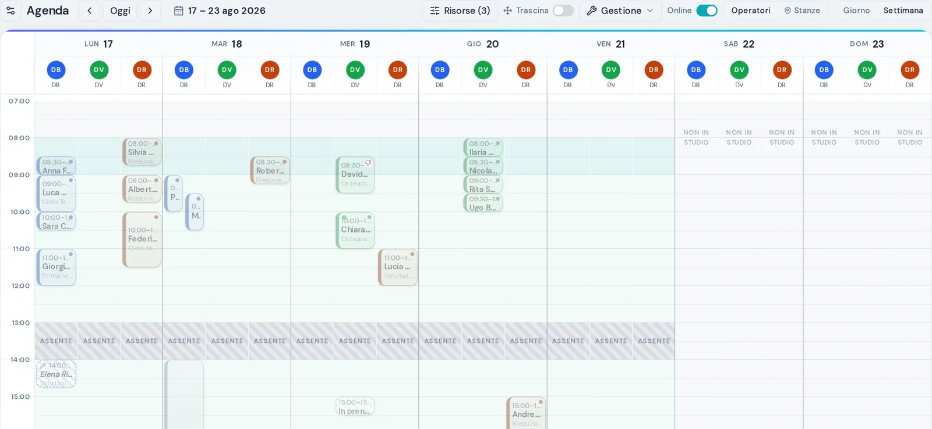Open Luca's 09:00 appointment
Viewport: 932px width, 429px height.
[x=56, y=194]
